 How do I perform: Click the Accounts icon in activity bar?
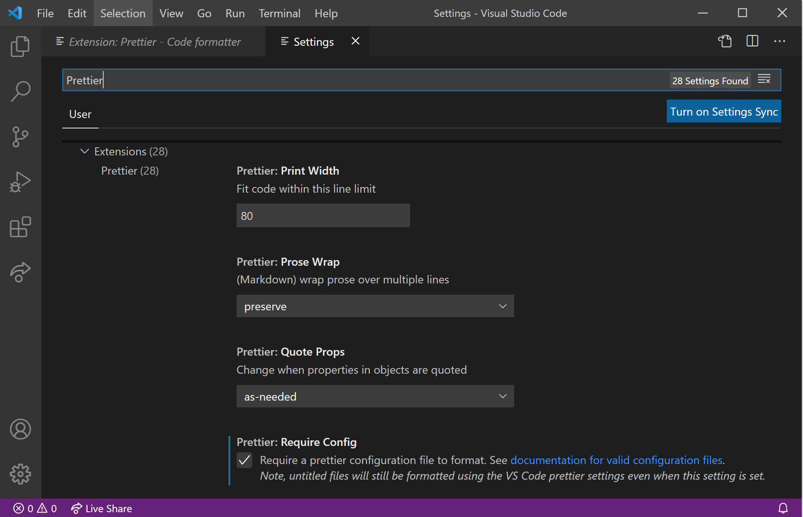(x=20, y=429)
